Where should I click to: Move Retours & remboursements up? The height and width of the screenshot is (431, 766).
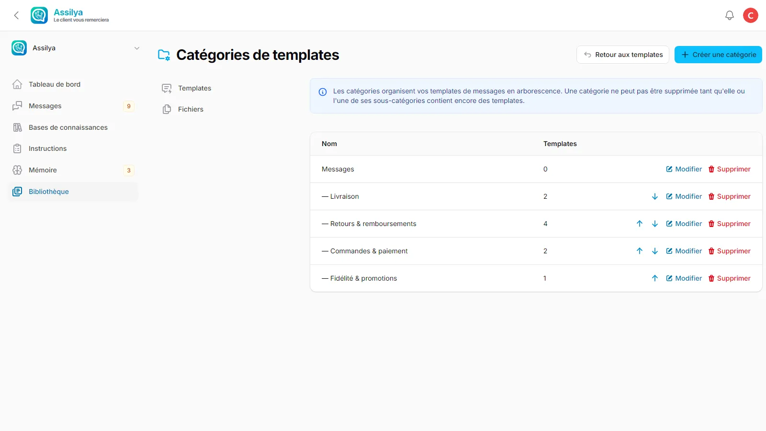pos(640,224)
